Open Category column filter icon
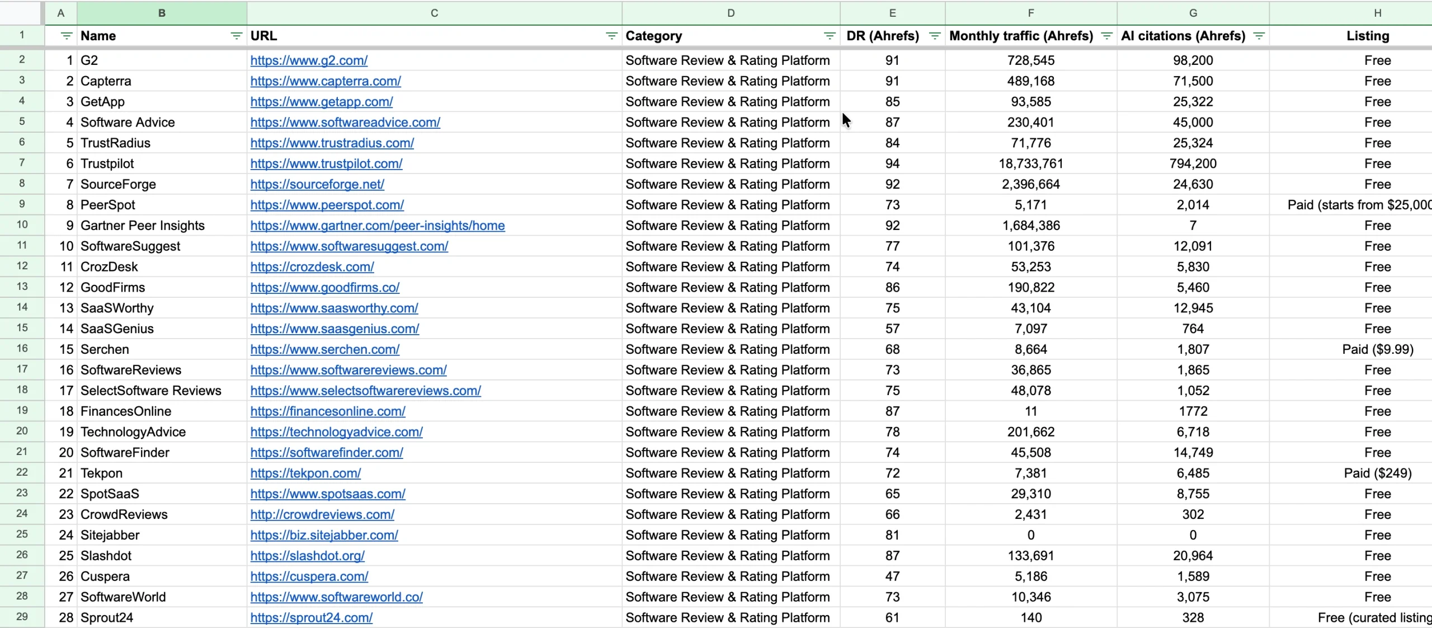The image size is (1432, 628). point(830,36)
